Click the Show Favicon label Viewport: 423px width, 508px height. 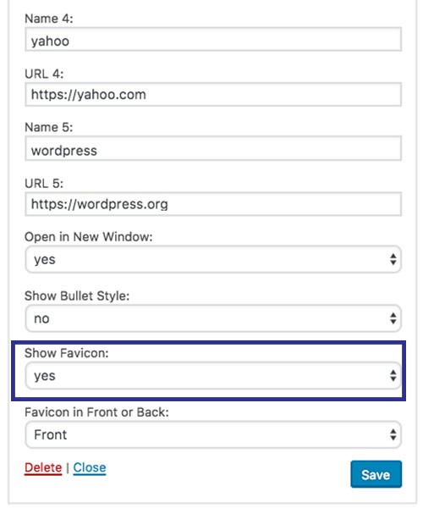coord(67,353)
